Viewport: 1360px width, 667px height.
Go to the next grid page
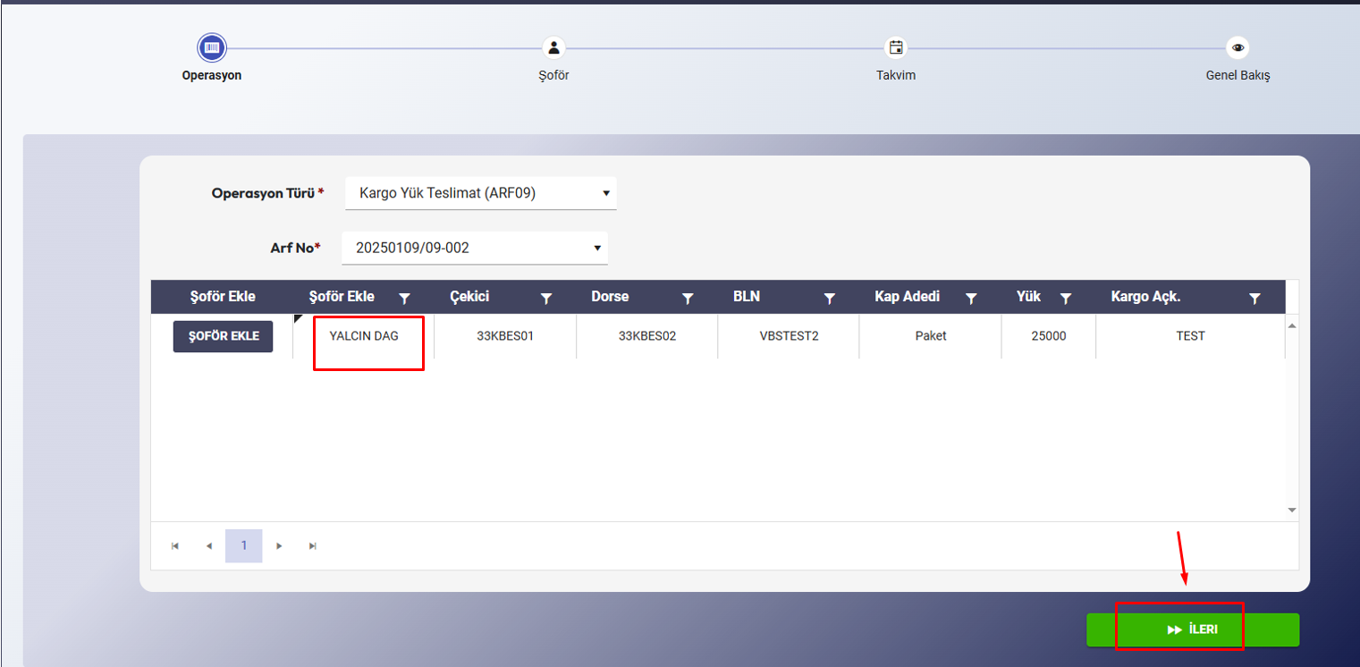pos(279,546)
